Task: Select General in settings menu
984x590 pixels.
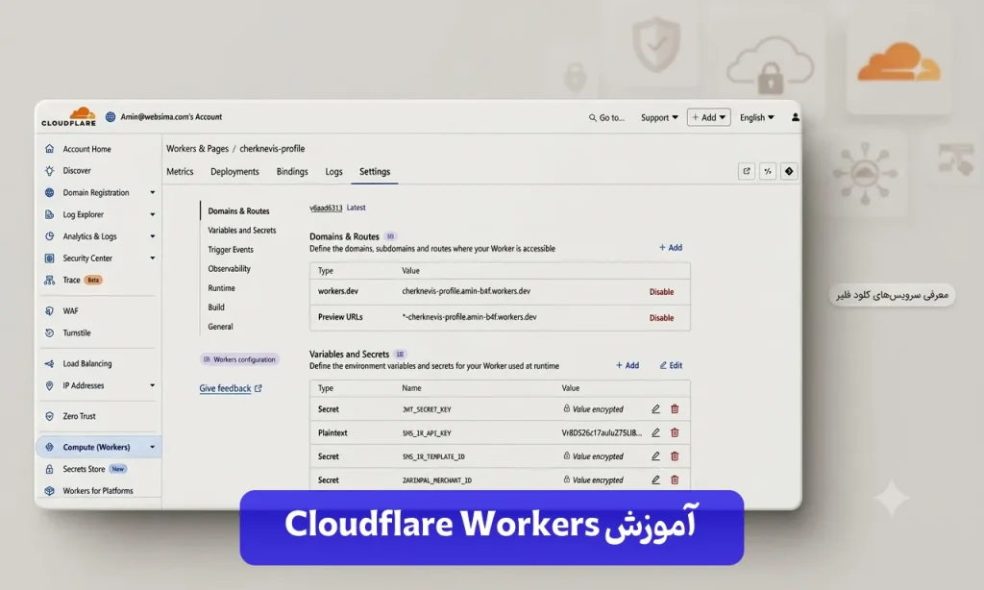Action: (220, 327)
